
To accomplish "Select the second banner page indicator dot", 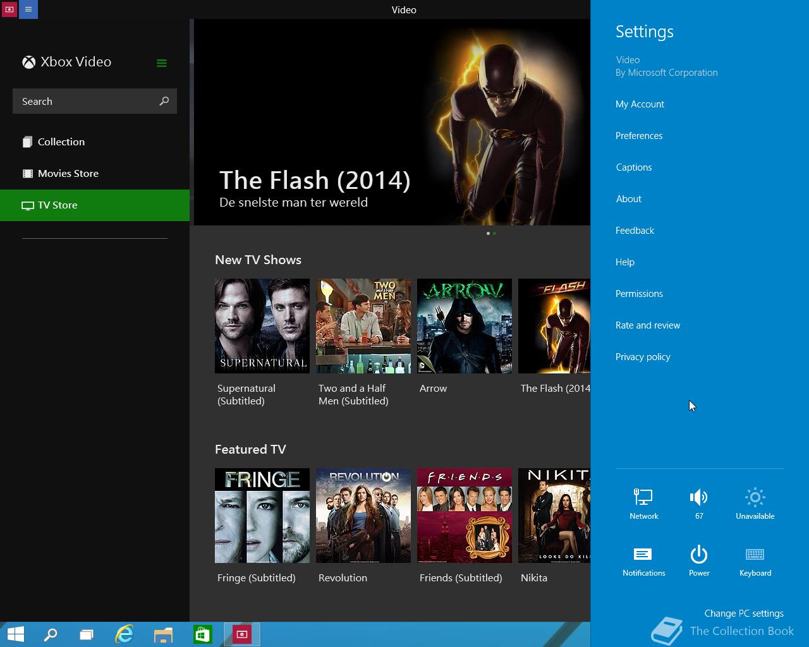I will 494,234.
